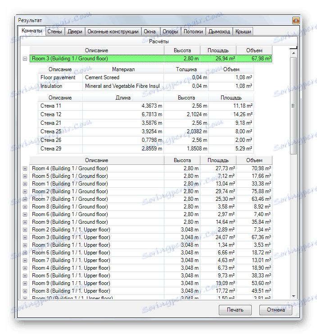This screenshot has height=335, width=317.
Task: Click the Длина column header
Action: click(x=123, y=98)
